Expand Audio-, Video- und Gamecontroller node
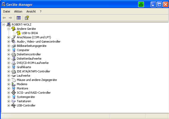 coord(9,42)
